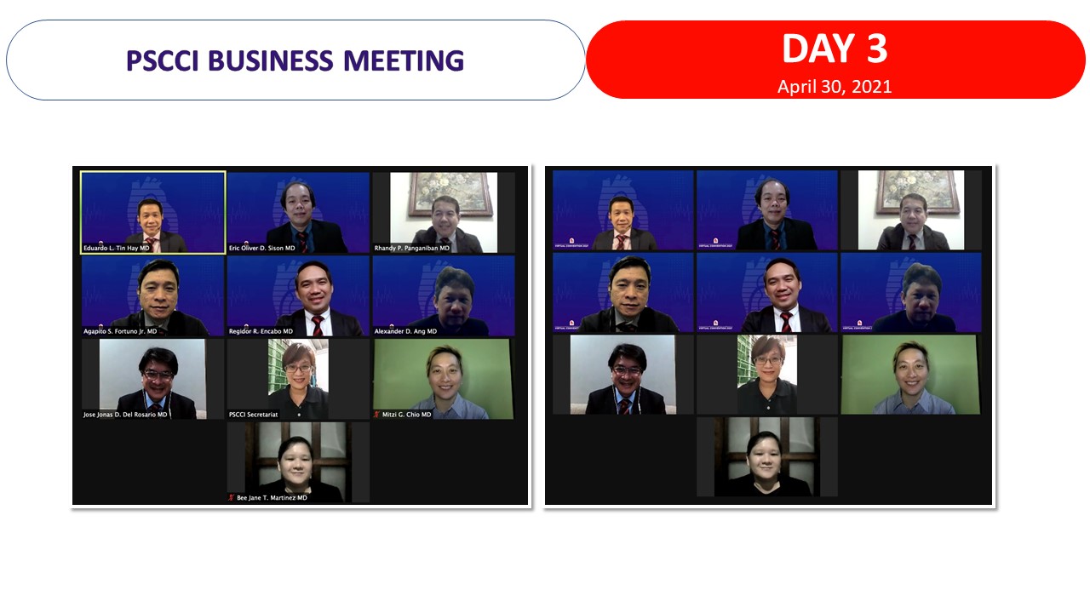This screenshot has width=1090, height=613.
Task: Open Rhandy P. Panganiban MD video tile
Action: pyautogui.click(x=443, y=212)
